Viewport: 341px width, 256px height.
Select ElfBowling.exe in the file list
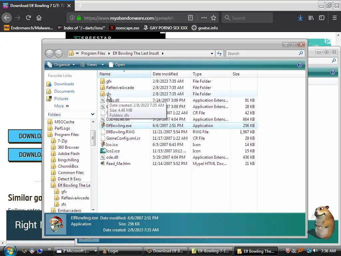119,126
